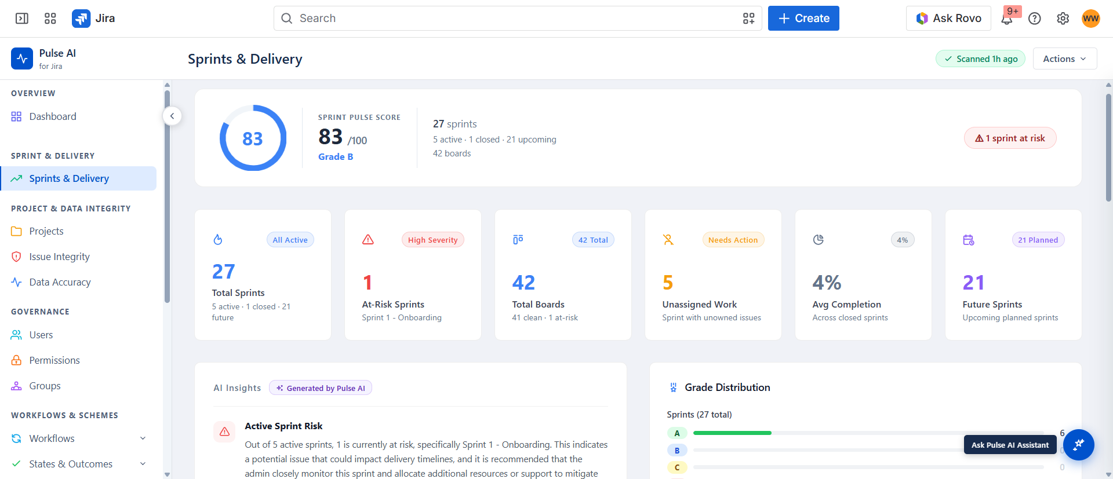Screen dimensions: 1113x479
Task: Click the grade A distribution bar
Action: [868, 433]
